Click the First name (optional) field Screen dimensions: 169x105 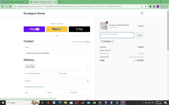[40, 73]
